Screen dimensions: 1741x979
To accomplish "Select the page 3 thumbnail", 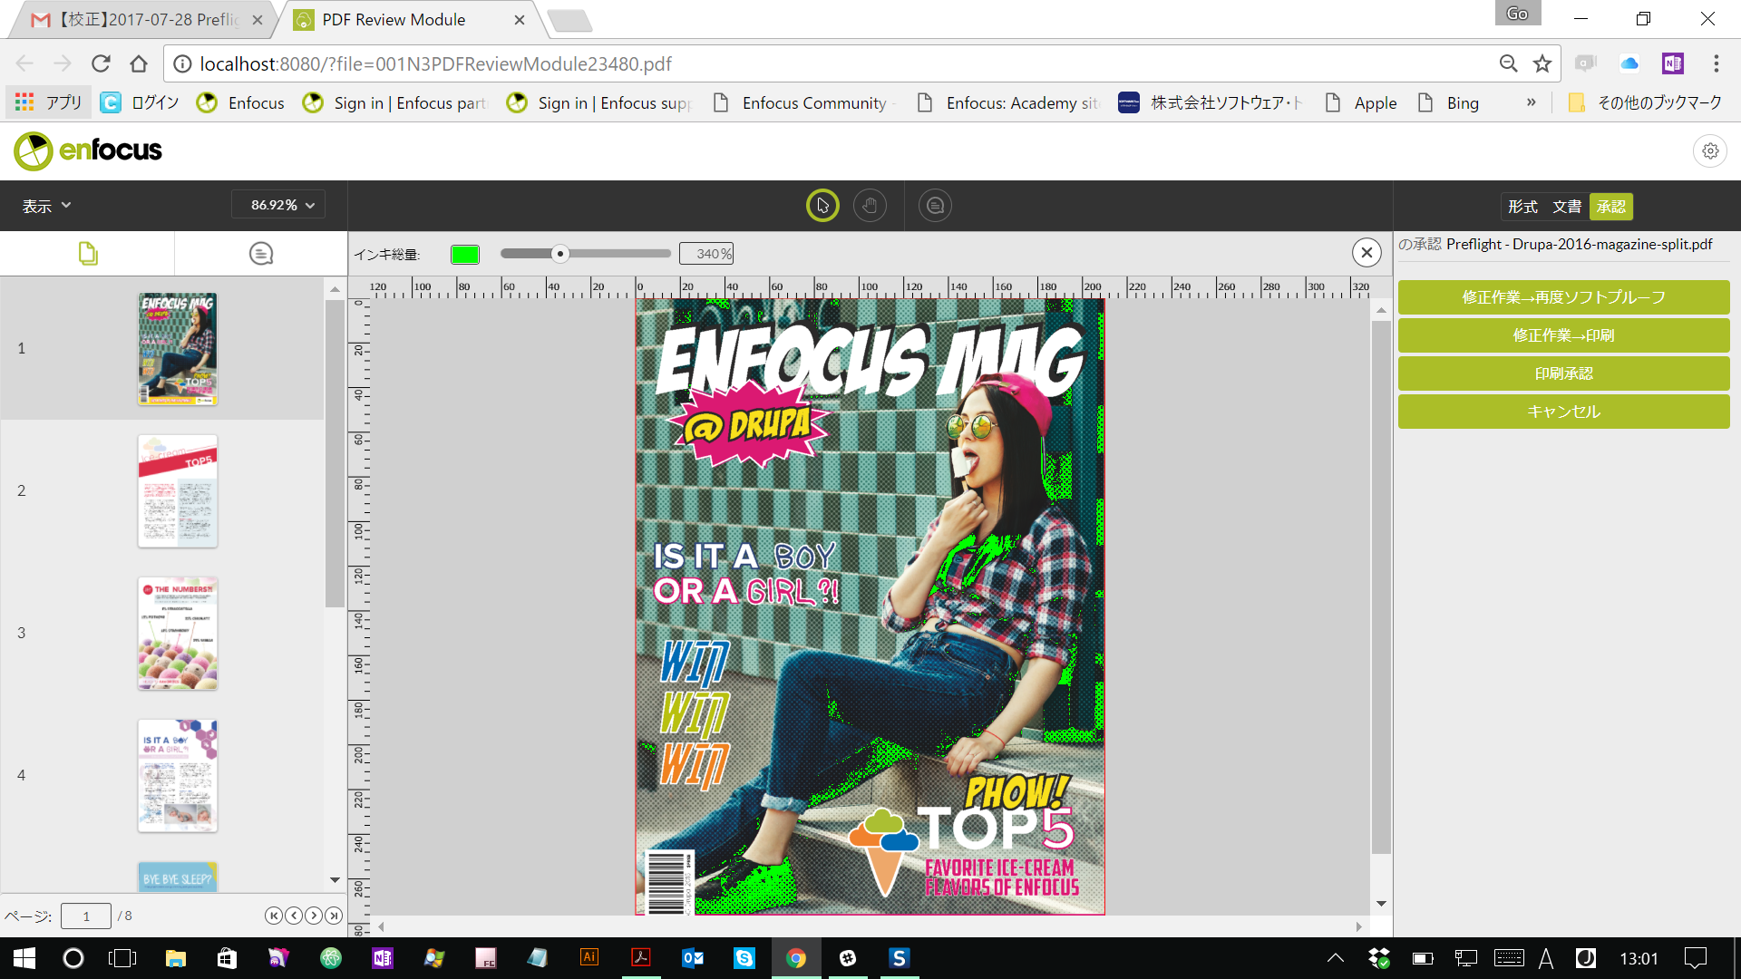I will 178,634.
